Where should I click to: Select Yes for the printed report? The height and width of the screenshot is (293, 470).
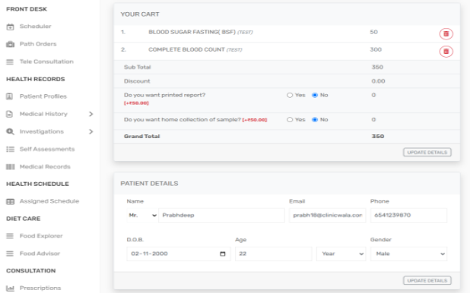(x=290, y=95)
